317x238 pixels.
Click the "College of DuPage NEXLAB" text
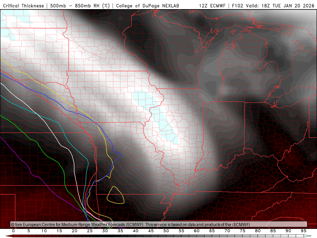pyautogui.click(x=147, y=6)
